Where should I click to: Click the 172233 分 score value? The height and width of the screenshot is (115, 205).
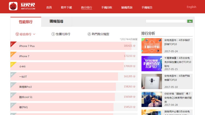click(x=130, y=56)
